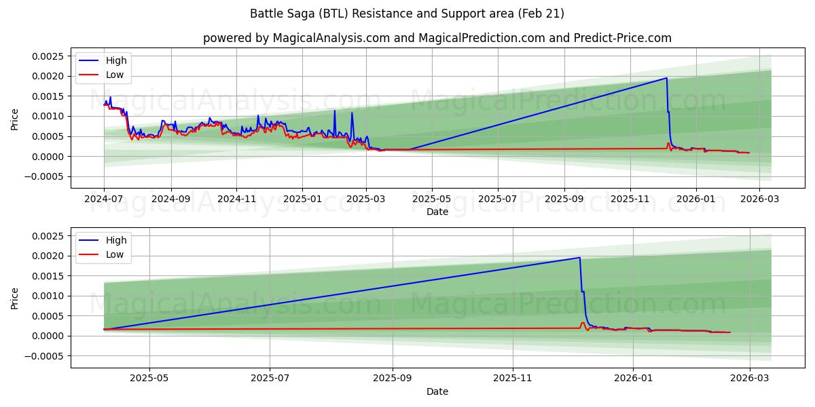Click the blue High line peak in the bottom chart
Viewport: 815px width, 407px height.
tap(579, 258)
